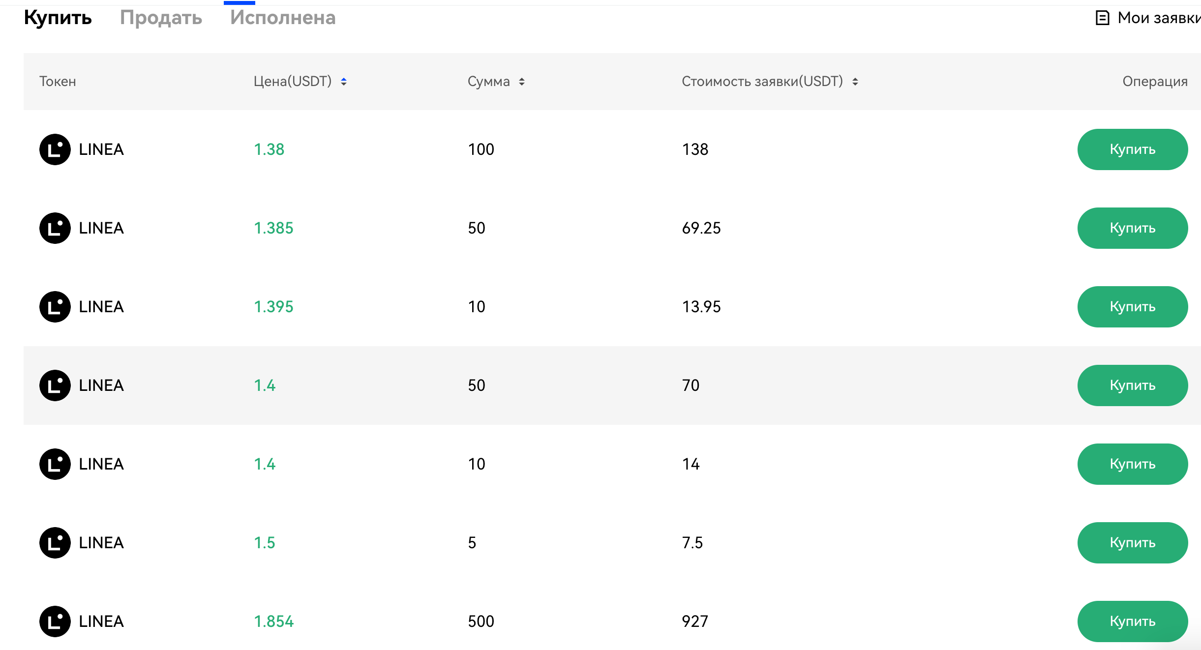Click the Сумма column header
The image size is (1201, 650).
point(489,81)
